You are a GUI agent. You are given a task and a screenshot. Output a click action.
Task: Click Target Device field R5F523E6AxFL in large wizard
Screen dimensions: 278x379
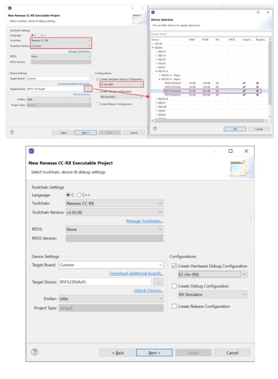pos(105,282)
